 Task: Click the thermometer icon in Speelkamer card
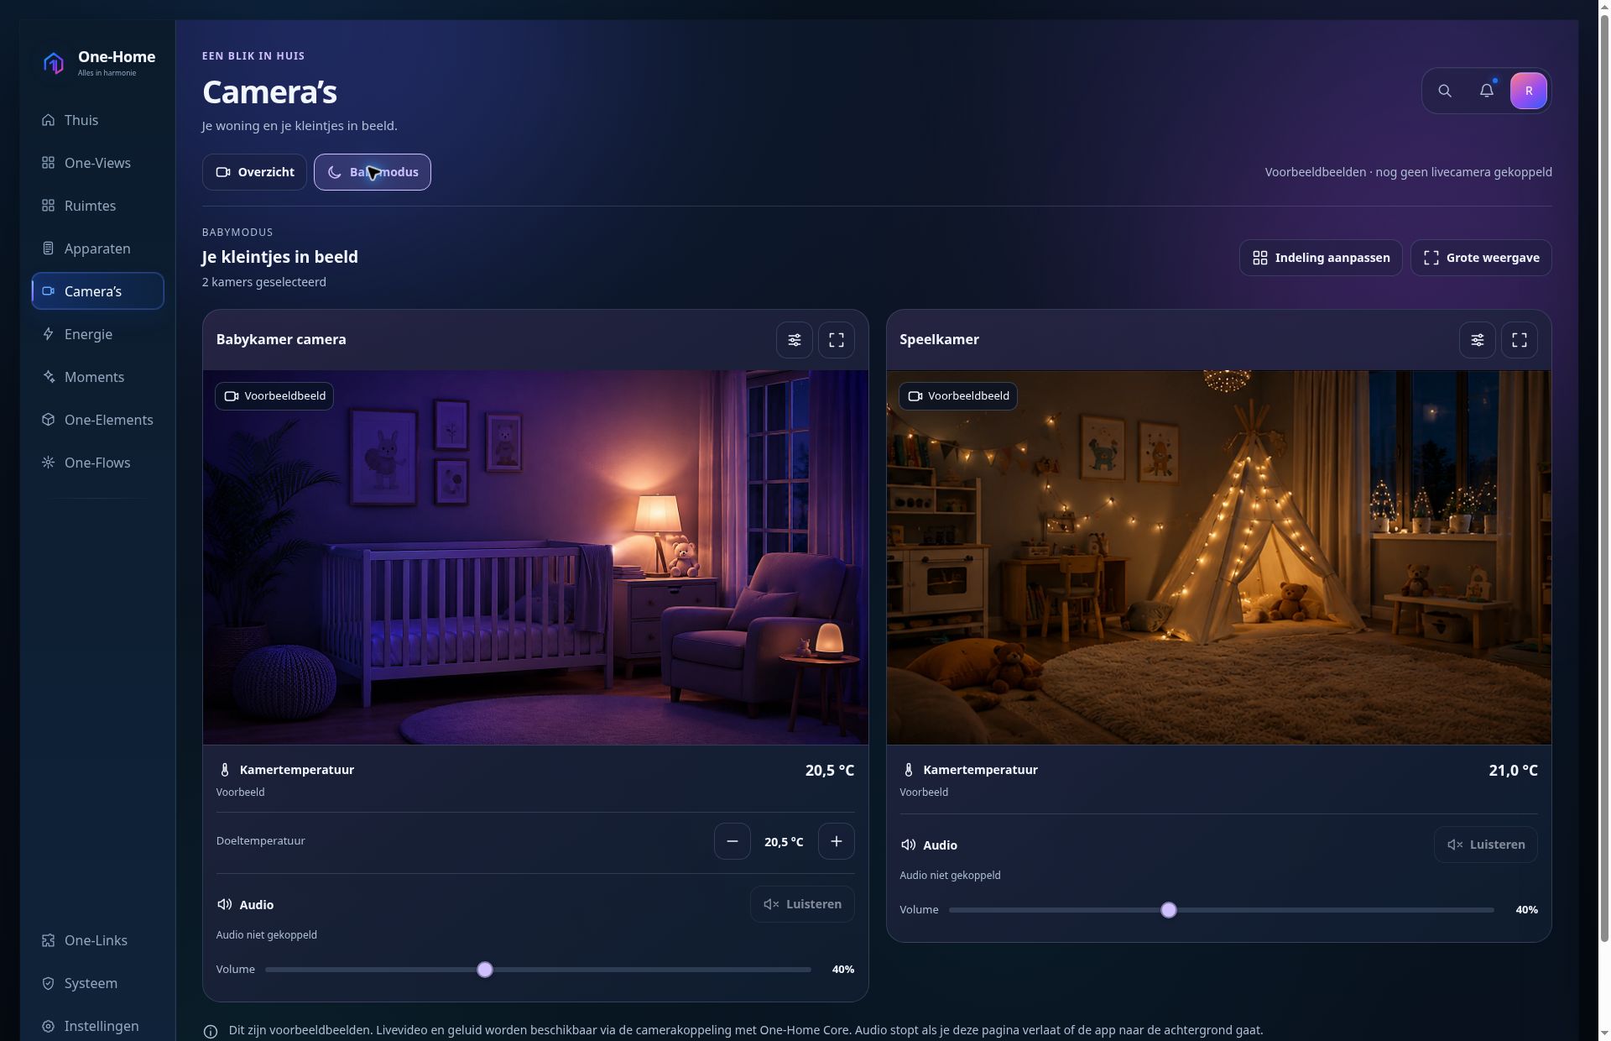point(908,770)
